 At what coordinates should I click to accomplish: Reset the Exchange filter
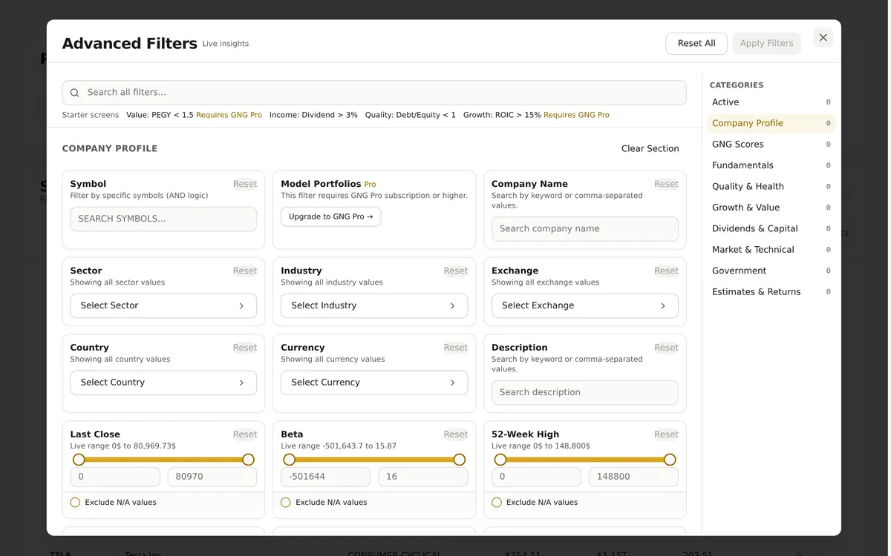666,271
